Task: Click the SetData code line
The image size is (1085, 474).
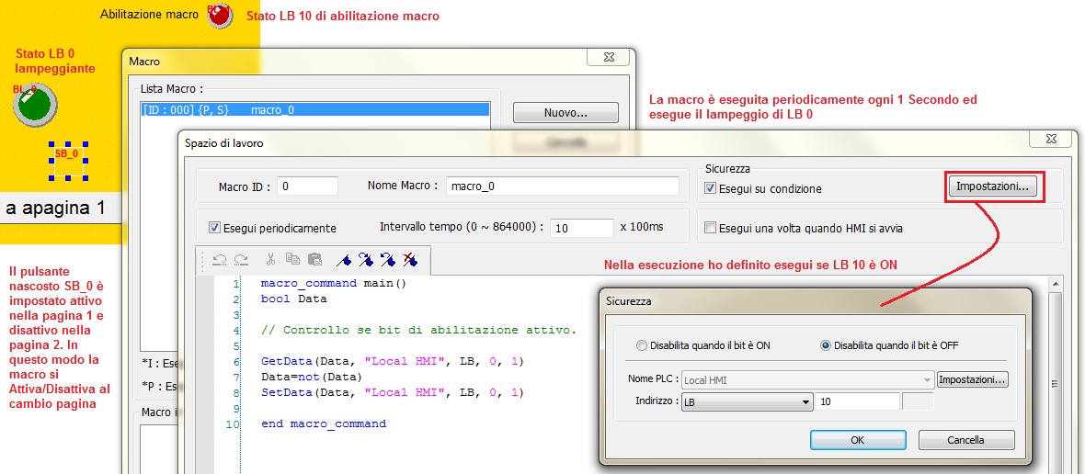Action: tap(393, 392)
